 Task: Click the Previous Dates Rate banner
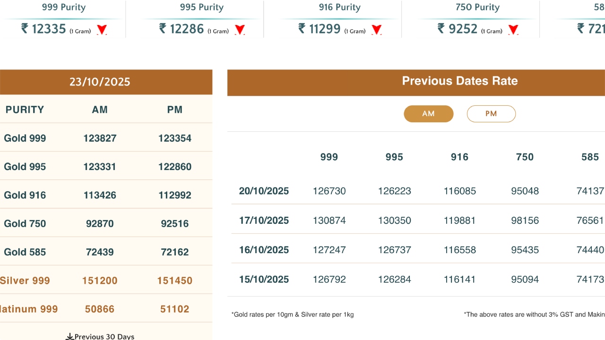click(459, 81)
